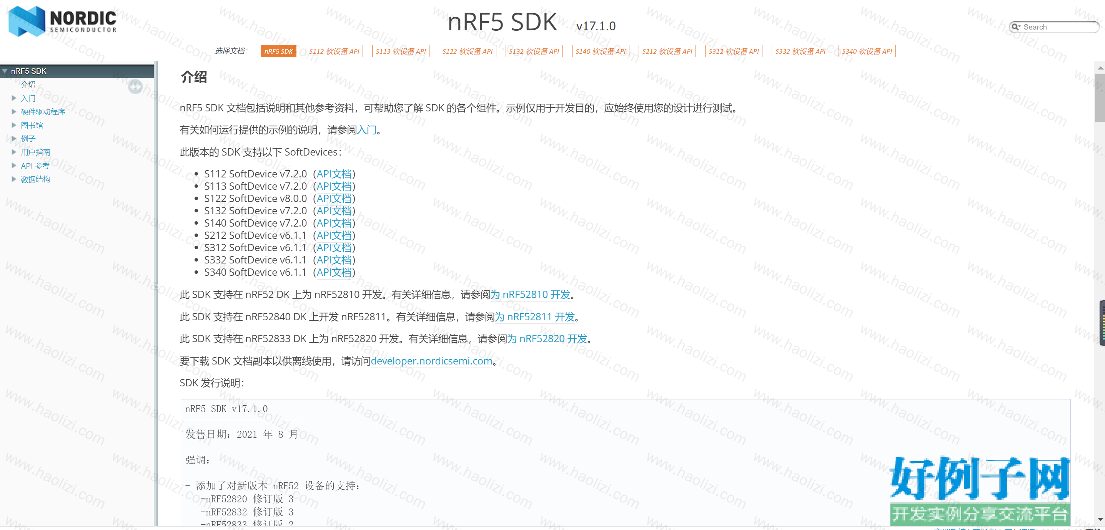Screen dimensions: 1105x530
Task: Open the 为 nRF52820 开发 link
Action: click(548, 339)
